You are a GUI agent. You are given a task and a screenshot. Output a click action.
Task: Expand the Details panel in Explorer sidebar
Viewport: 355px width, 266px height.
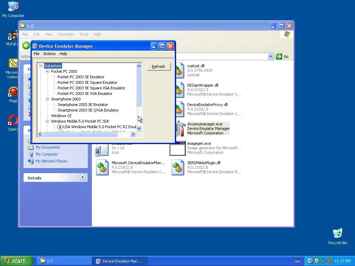pos(83,177)
